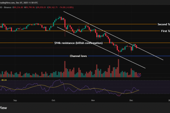
Task: Click the Oct label on time axis
Action: coord(54,100)
